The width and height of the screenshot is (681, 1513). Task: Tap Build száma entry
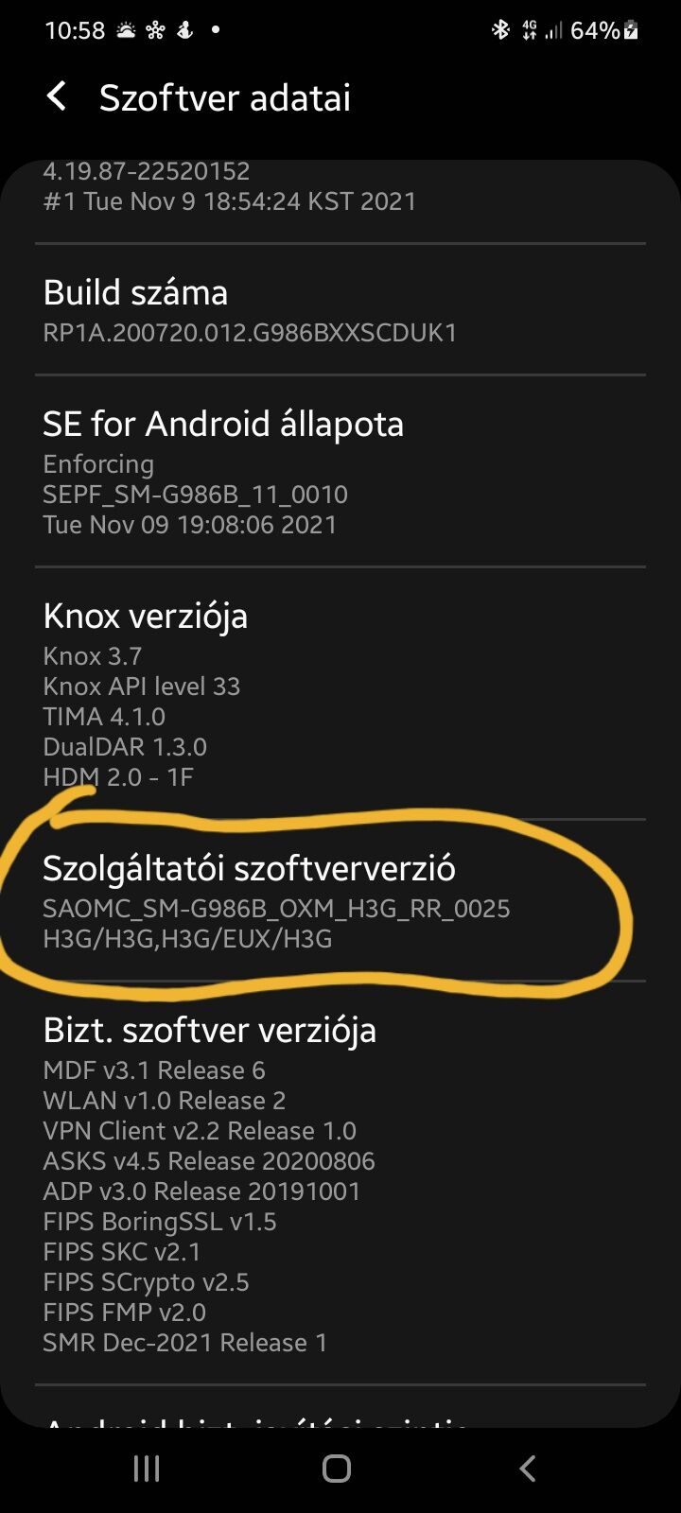tap(340, 309)
